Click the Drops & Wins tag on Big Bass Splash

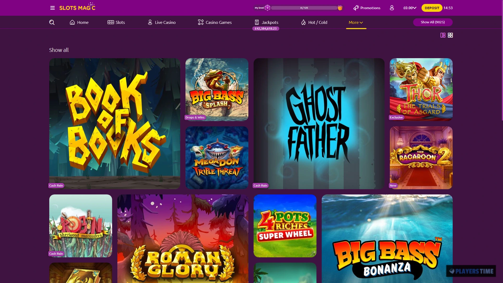click(195, 117)
